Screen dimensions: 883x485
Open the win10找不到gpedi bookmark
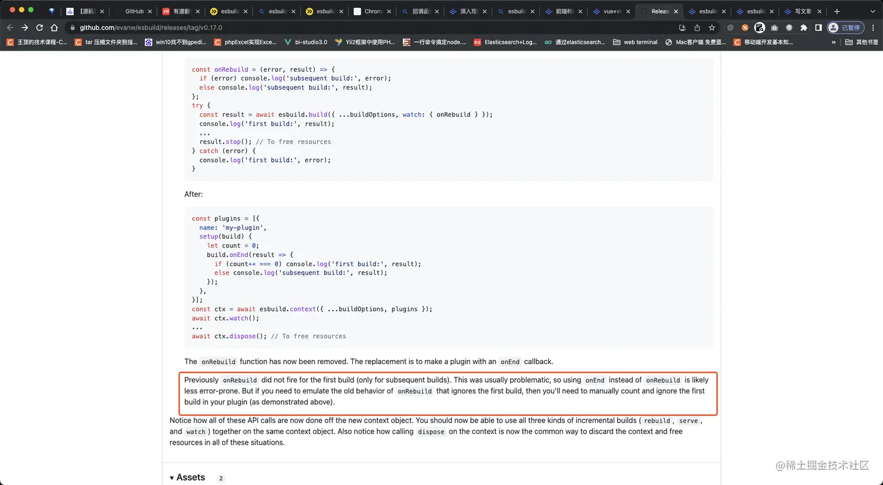coord(176,42)
